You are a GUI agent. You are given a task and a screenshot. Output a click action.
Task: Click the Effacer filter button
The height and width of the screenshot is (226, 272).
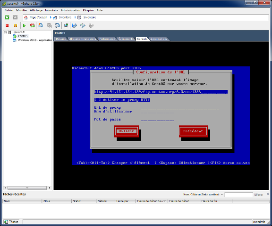click(x=259, y=195)
